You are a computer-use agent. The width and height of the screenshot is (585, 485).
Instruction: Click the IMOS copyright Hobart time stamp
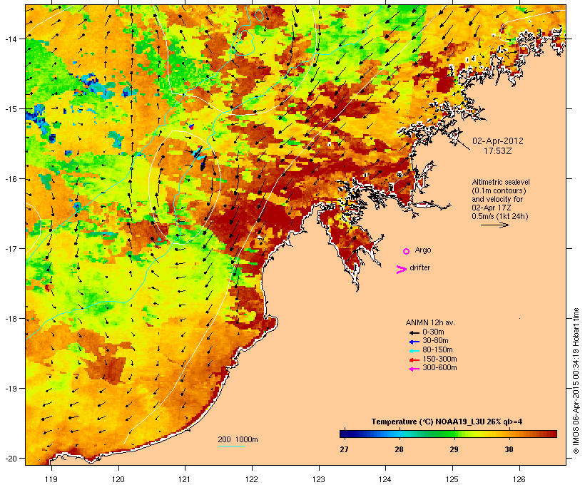click(x=576, y=381)
